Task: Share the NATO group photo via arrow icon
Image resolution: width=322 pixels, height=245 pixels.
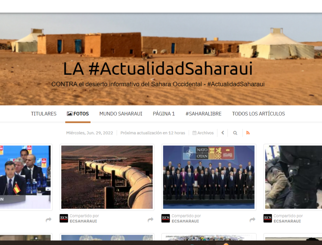Action: point(252,220)
